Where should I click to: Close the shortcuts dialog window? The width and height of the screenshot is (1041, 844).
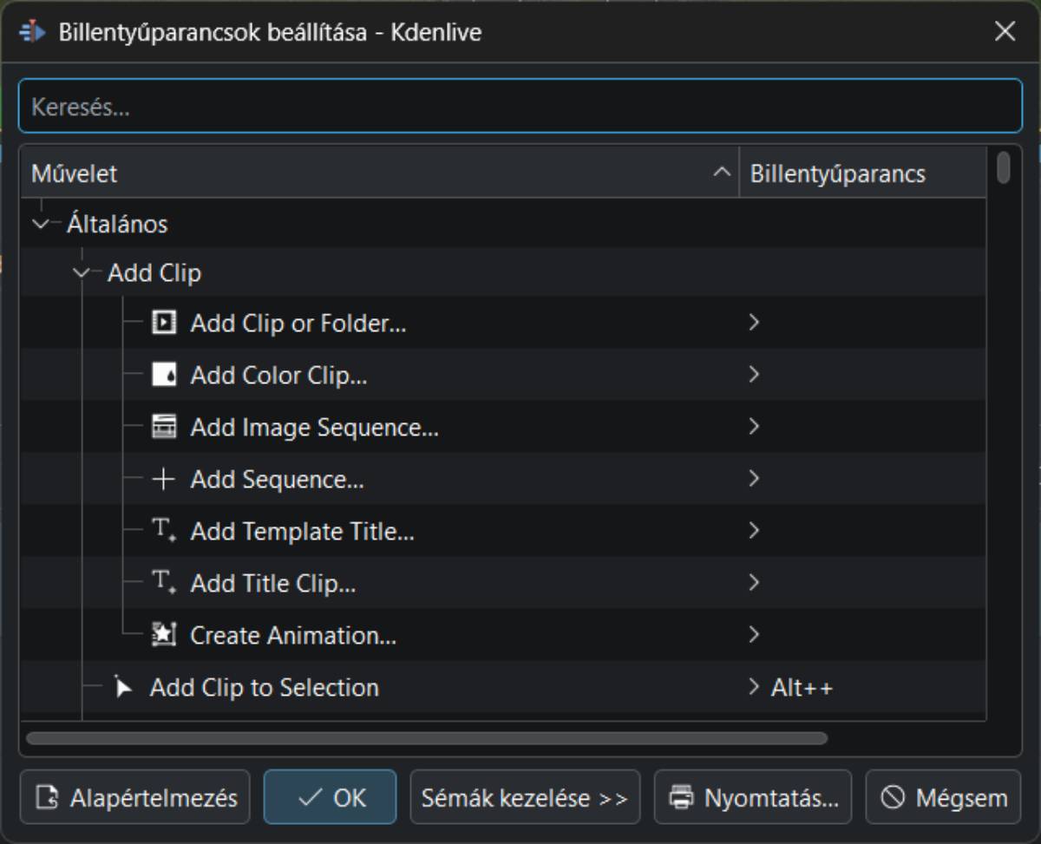coord(1005,32)
